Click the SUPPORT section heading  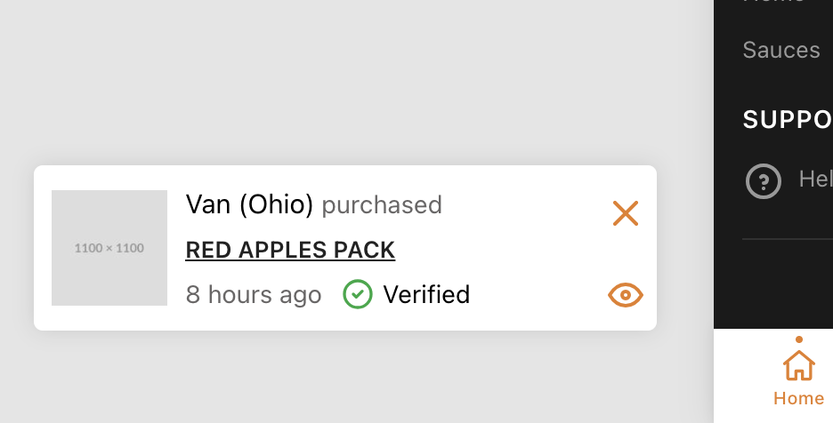point(788,120)
